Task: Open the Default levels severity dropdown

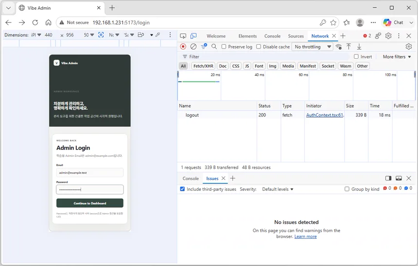Action: tap(278, 189)
